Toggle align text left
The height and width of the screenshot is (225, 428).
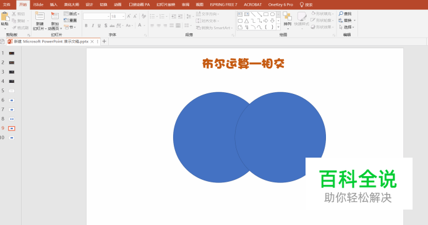[152, 25]
